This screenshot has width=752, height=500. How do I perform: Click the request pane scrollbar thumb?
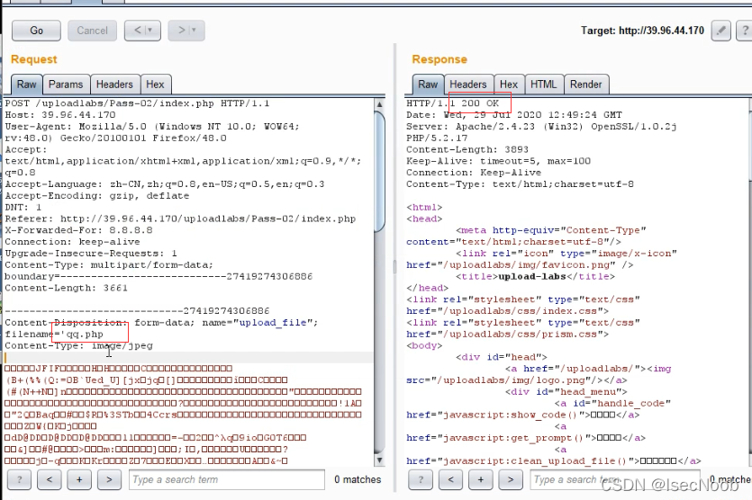[x=379, y=172]
